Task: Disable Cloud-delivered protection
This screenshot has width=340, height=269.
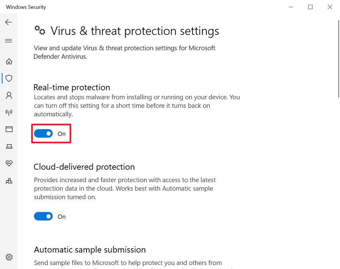Action: pos(43,216)
